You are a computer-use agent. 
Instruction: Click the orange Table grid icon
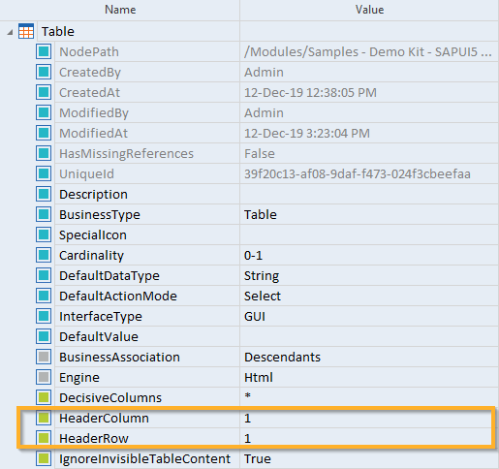click(x=26, y=31)
